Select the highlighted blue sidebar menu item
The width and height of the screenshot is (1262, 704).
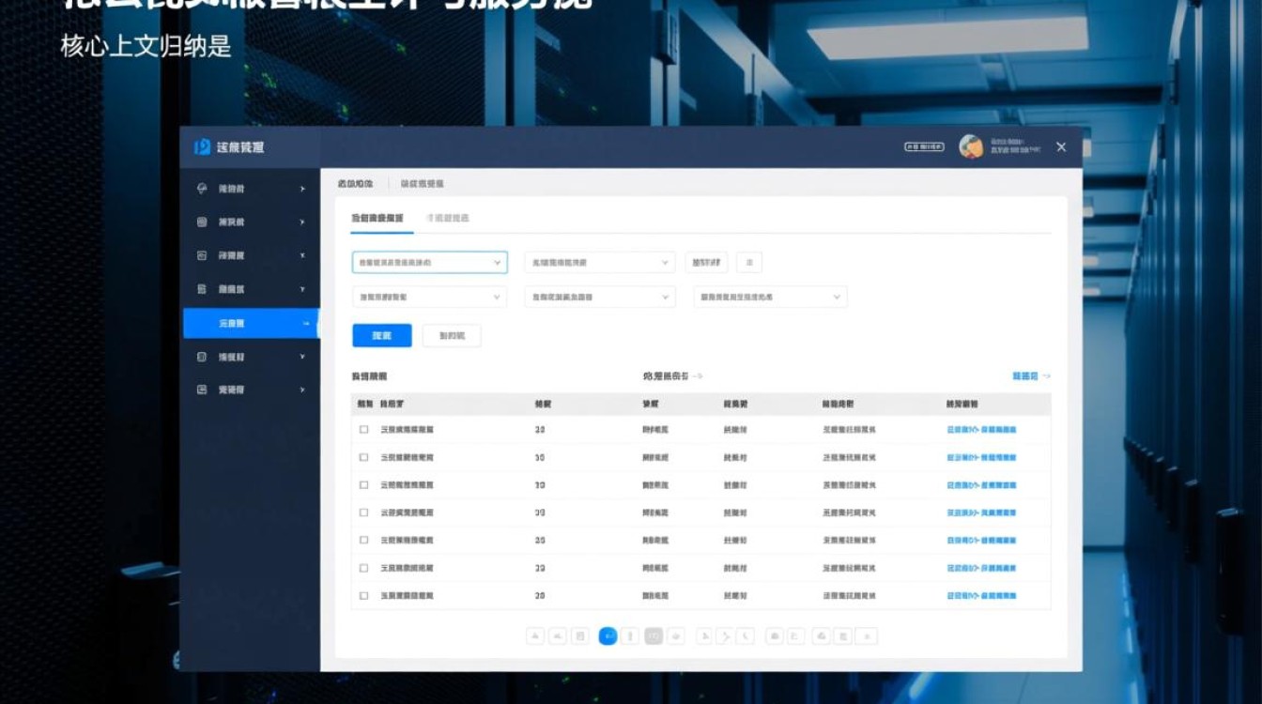(x=251, y=323)
